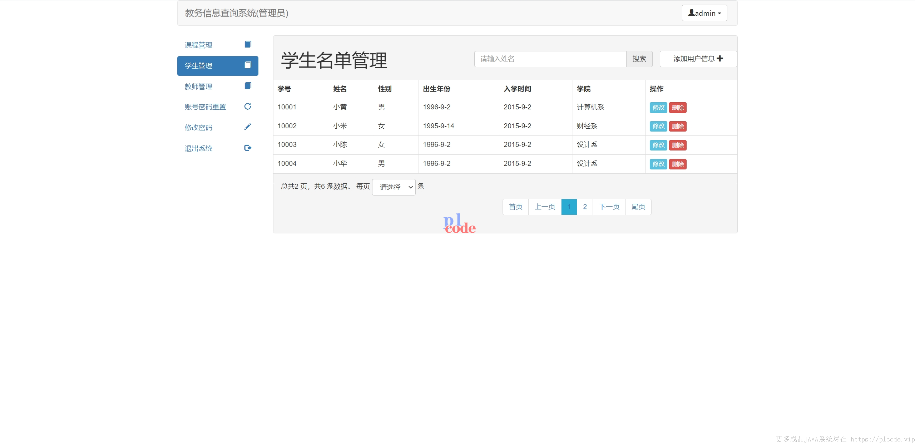Click 下一页 in pagination
The width and height of the screenshot is (915, 445).
pyautogui.click(x=609, y=207)
